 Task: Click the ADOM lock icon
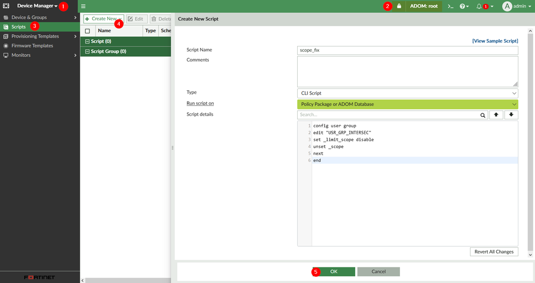(x=399, y=6)
